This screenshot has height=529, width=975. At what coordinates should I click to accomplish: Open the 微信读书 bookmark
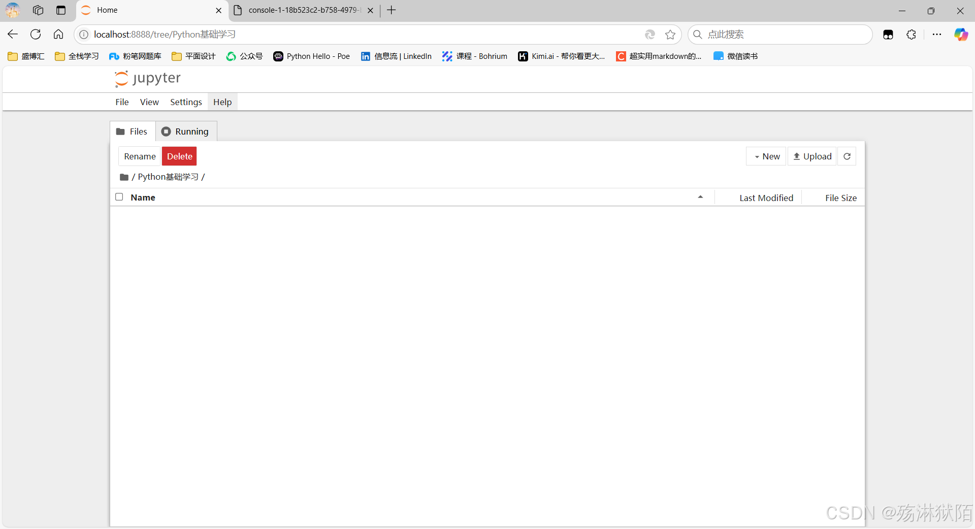(x=735, y=56)
